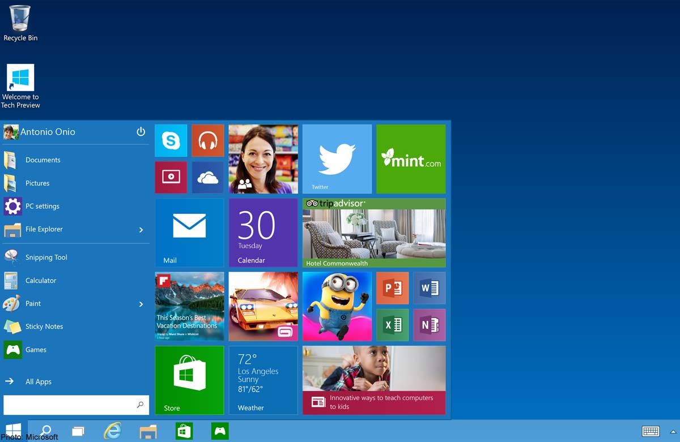Open the Twitter tile

point(337,159)
